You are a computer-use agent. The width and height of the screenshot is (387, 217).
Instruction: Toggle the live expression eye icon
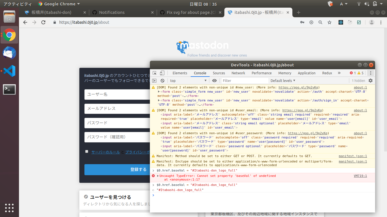point(214,81)
